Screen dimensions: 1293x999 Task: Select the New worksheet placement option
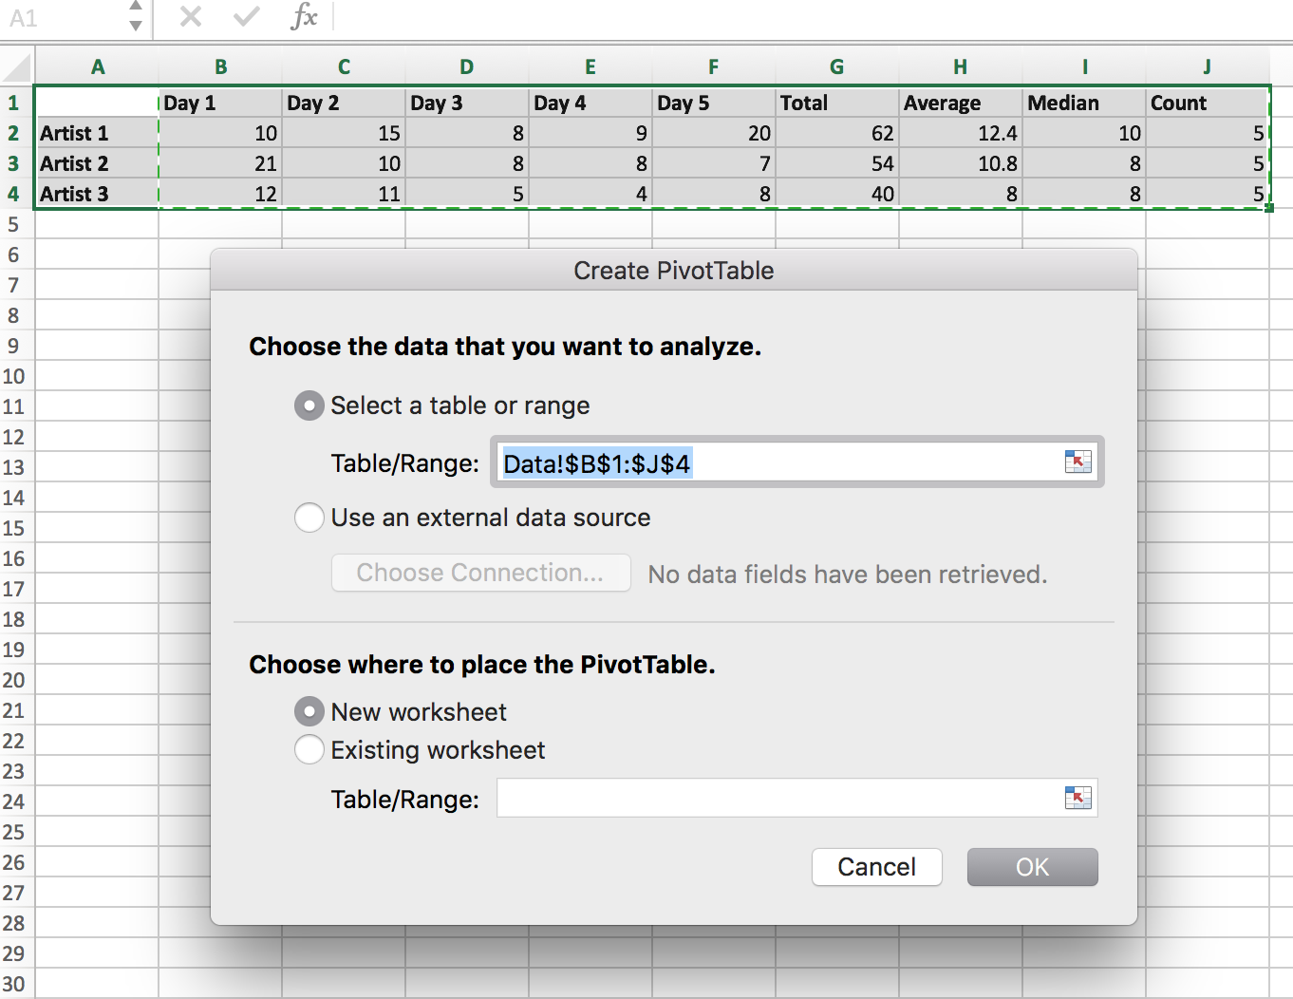[x=309, y=711]
